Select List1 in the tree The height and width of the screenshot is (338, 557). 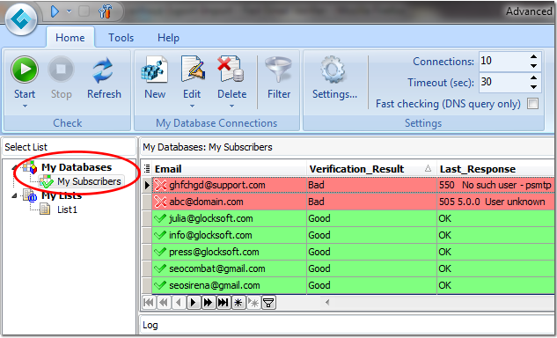coord(67,209)
